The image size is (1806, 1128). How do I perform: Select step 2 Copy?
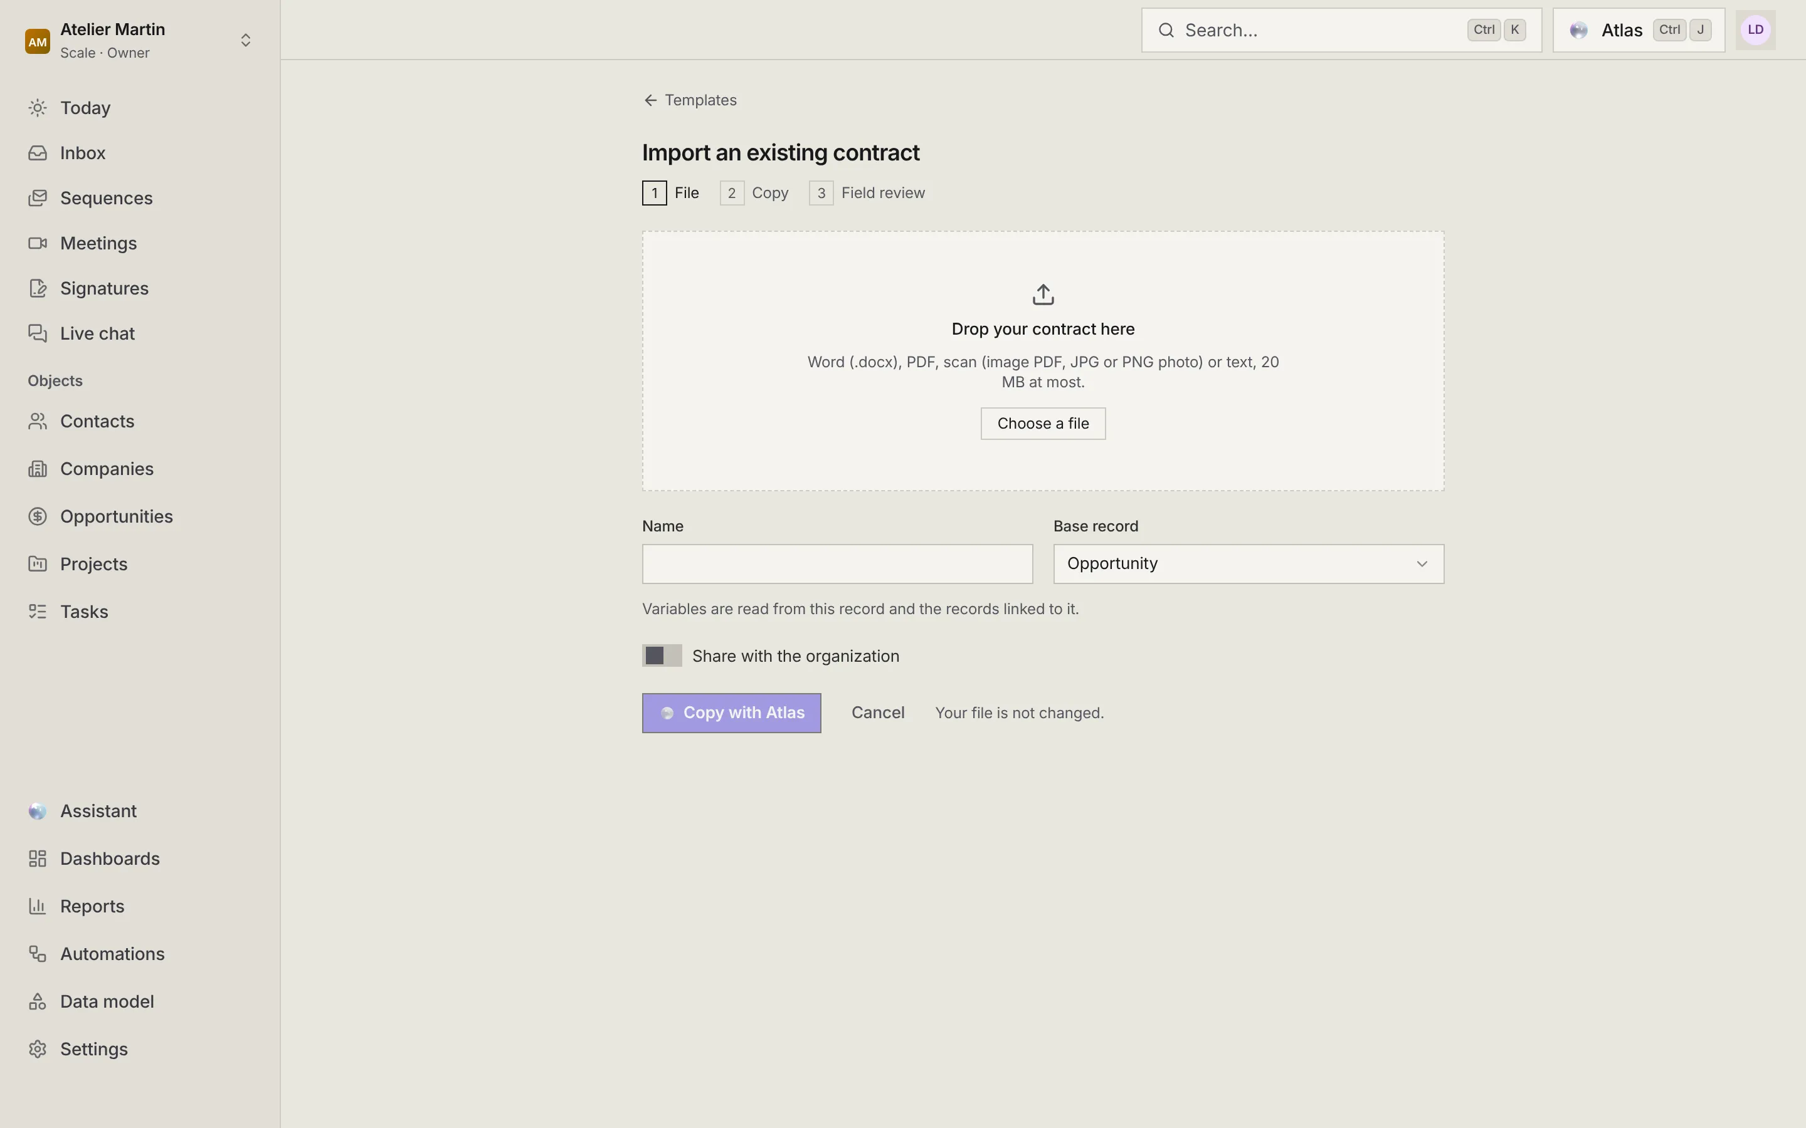coord(754,193)
